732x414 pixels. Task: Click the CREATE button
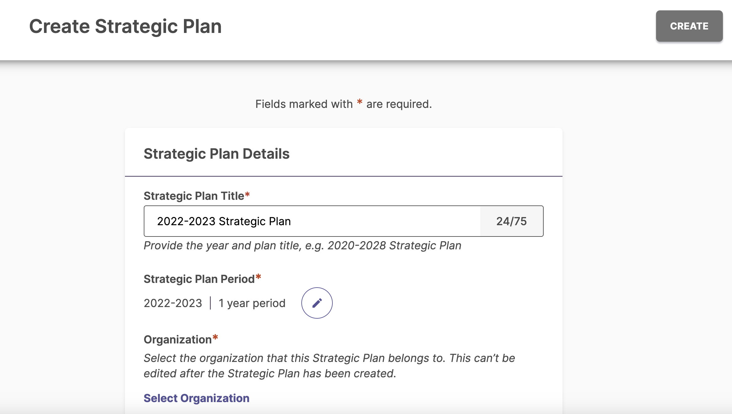tap(689, 26)
